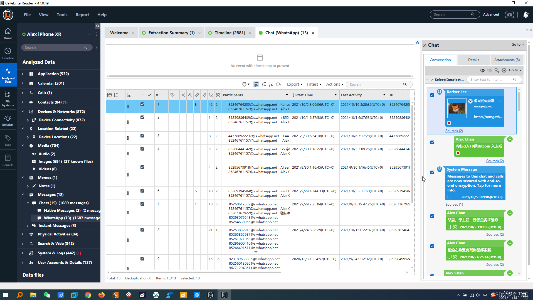Select the check-all list icon
The image size is (533, 300).
pyautogui.click(x=256, y=84)
